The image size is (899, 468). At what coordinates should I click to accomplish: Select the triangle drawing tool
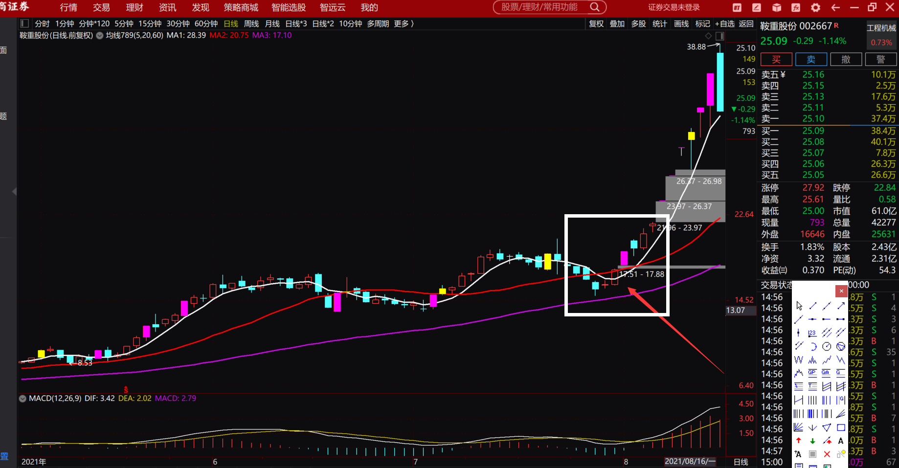[827, 427]
